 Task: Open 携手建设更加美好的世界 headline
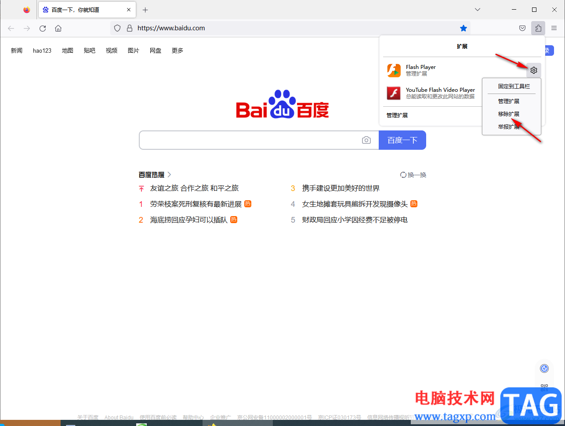coord(341,188)
